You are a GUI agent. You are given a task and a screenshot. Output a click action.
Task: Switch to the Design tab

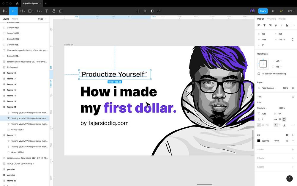tap(260, 19)
